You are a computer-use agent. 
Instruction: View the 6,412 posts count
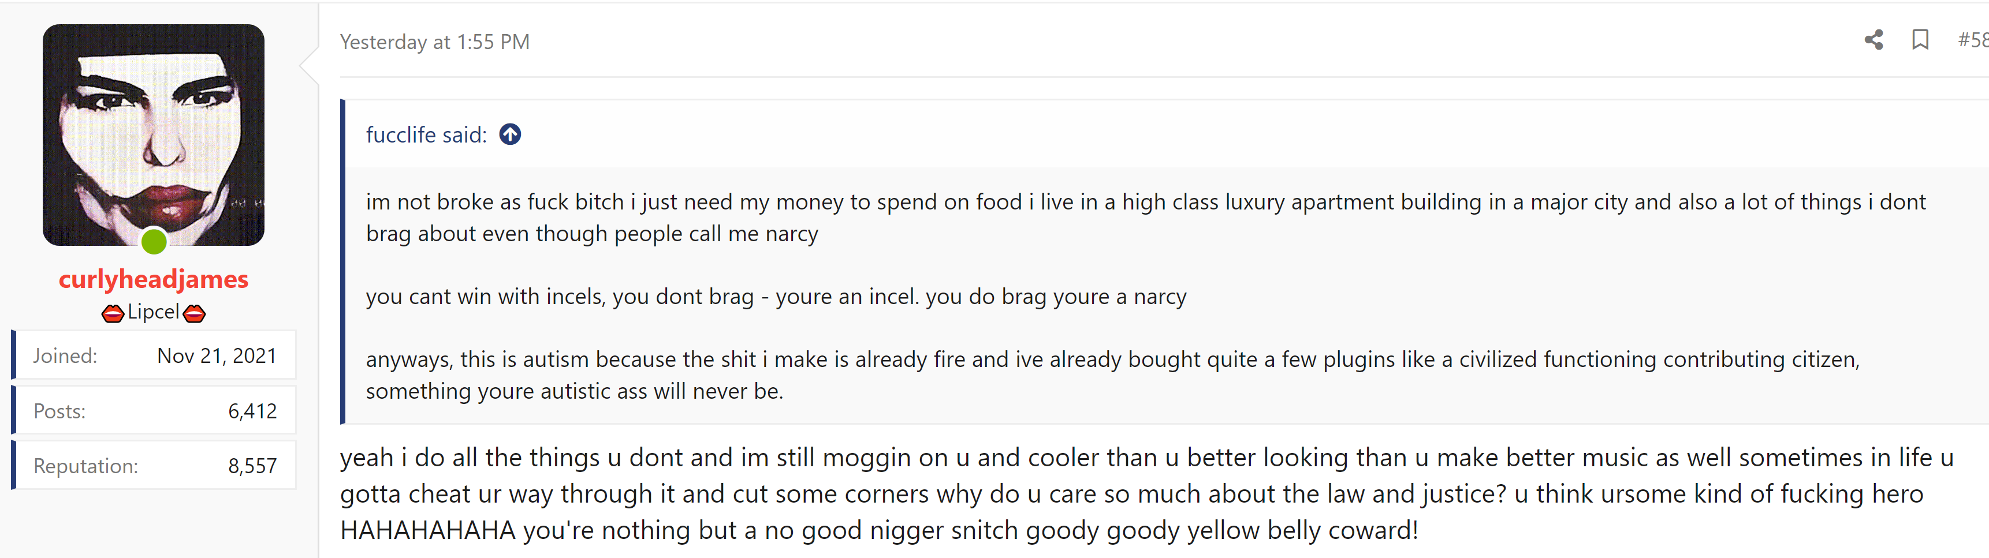click(x=252, y=411)
